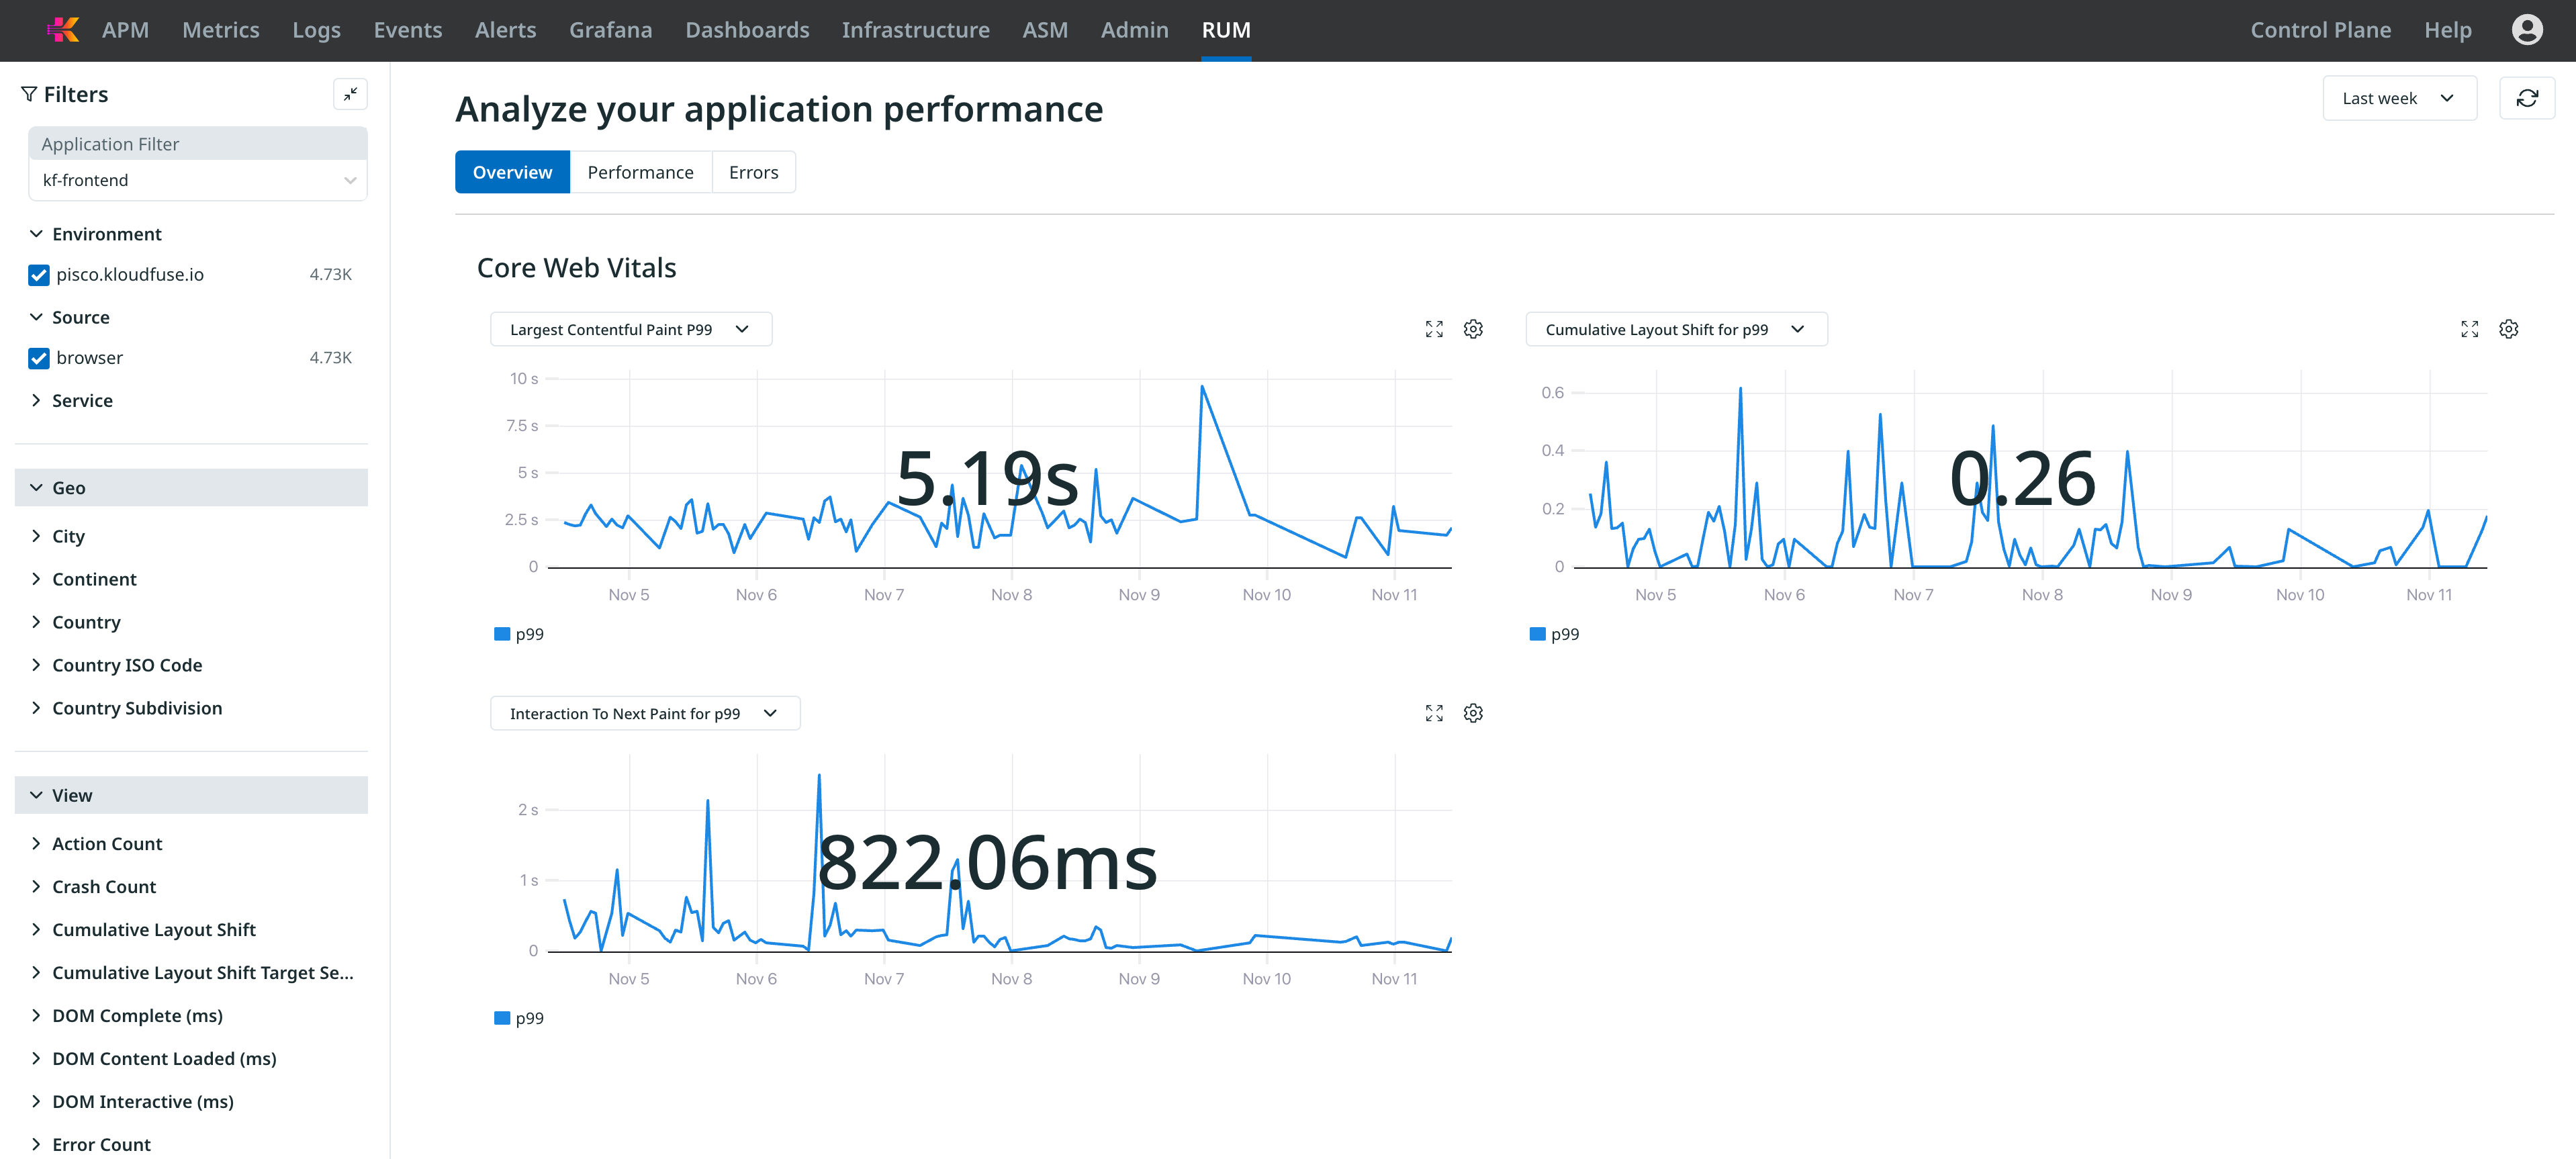Screen dimensions: 2576x1159
Task: Expand Largest Contentful Paint chart to fullscreen
Action: 1433,328
